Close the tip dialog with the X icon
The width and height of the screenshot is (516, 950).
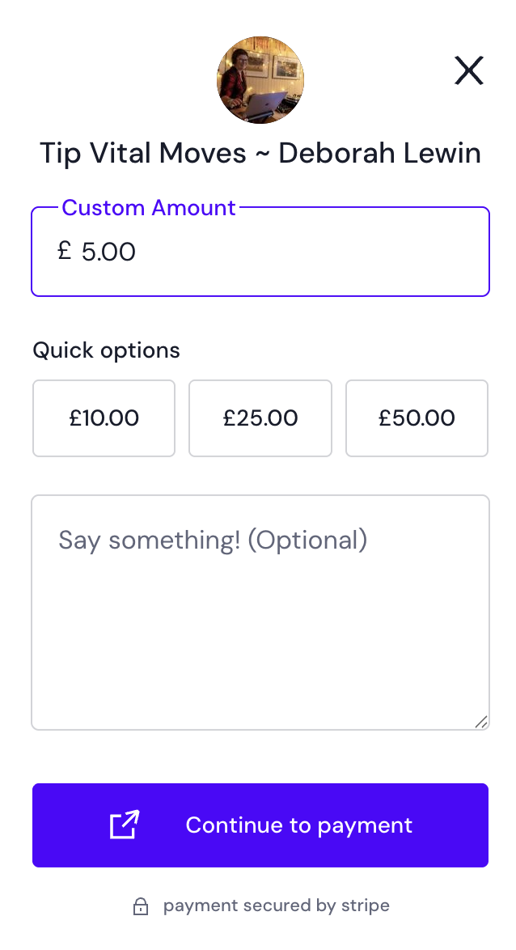coord(468,71)
